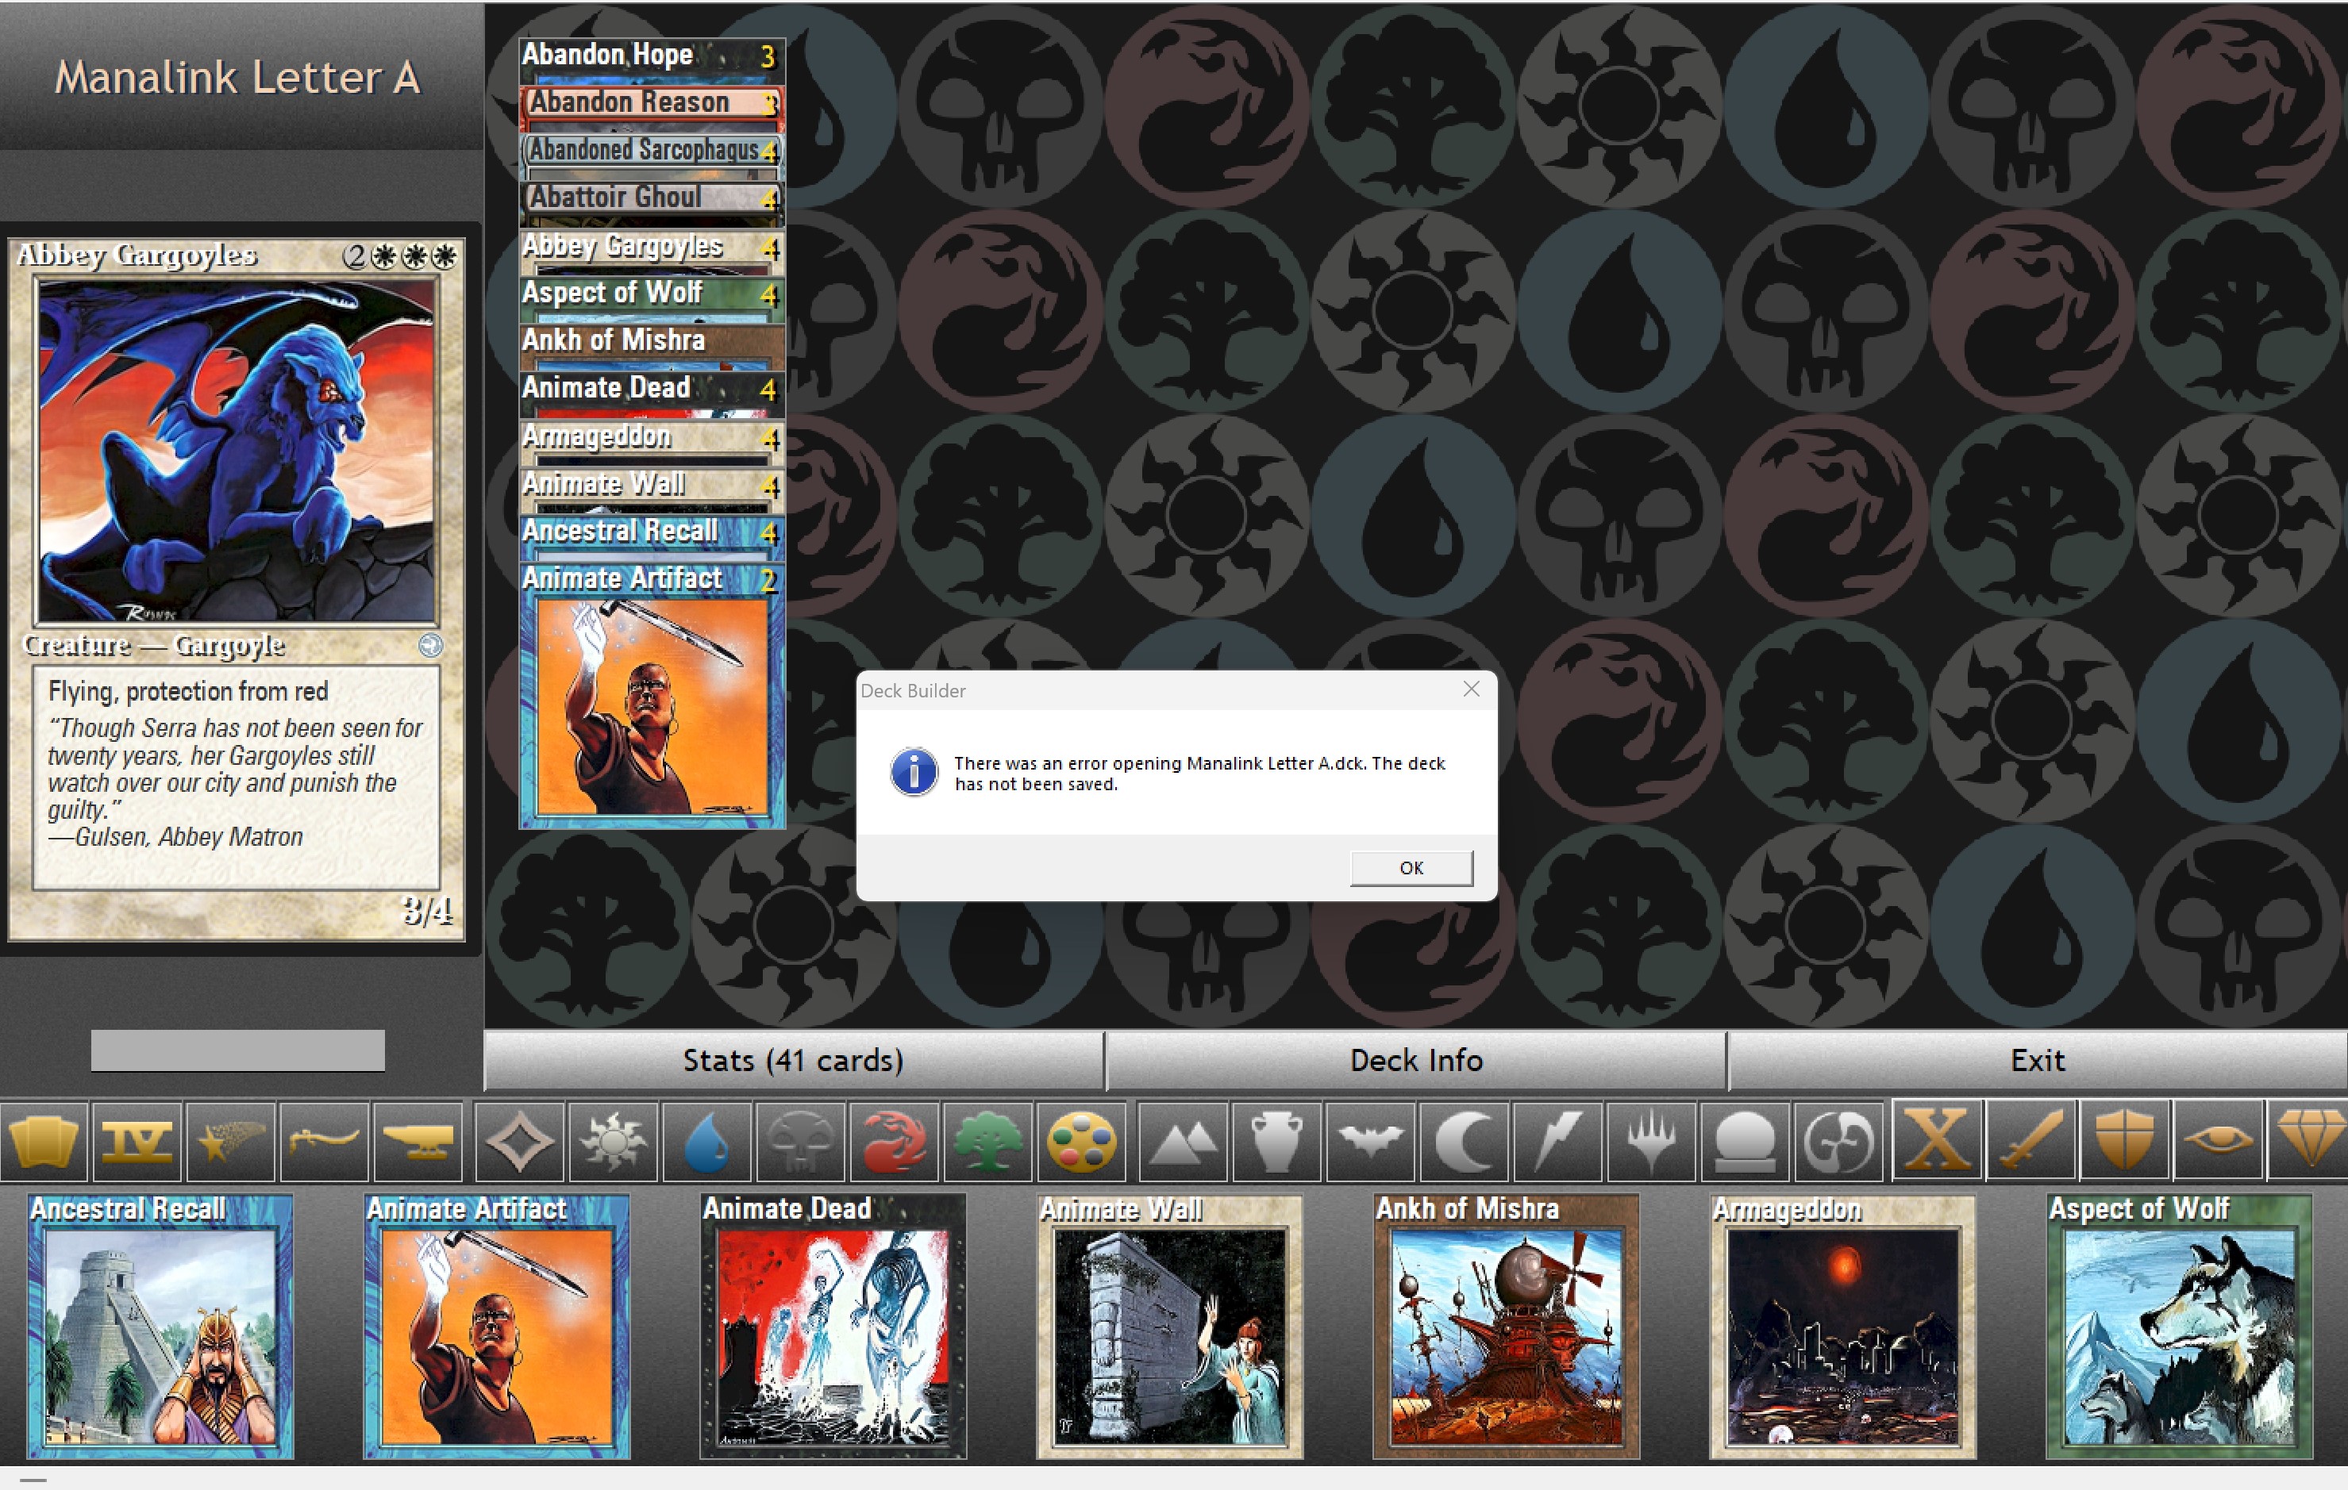
Task: Close the Deck Builder error dialog
Action: tap(1472, 689)
